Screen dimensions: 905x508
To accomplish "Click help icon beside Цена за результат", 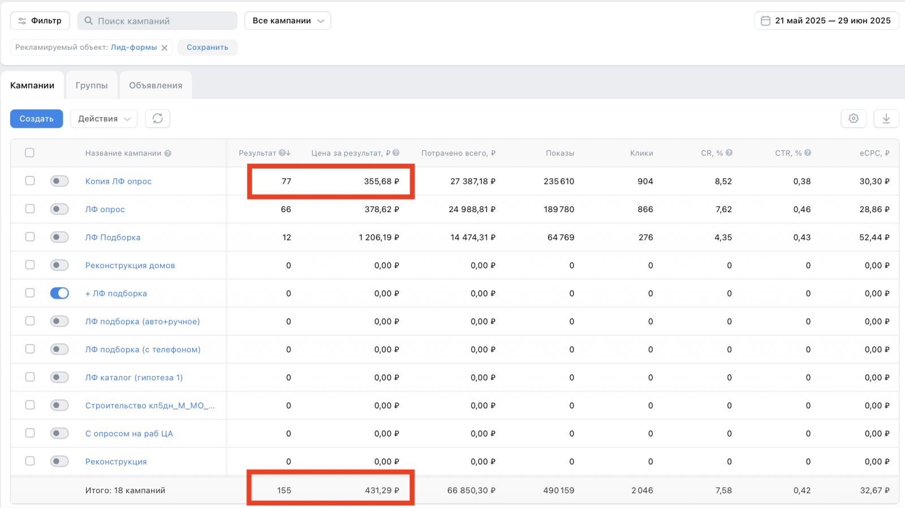I will coord(396,153).
